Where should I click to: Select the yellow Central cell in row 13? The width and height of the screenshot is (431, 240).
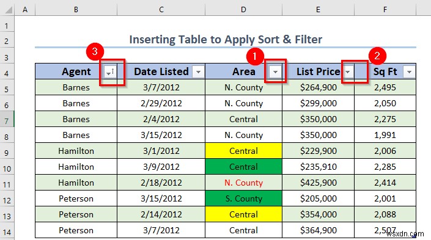[243, 214]
